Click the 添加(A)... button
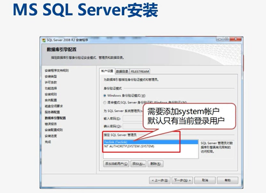This screenshot has height=193, width=266. pos(139,164)
